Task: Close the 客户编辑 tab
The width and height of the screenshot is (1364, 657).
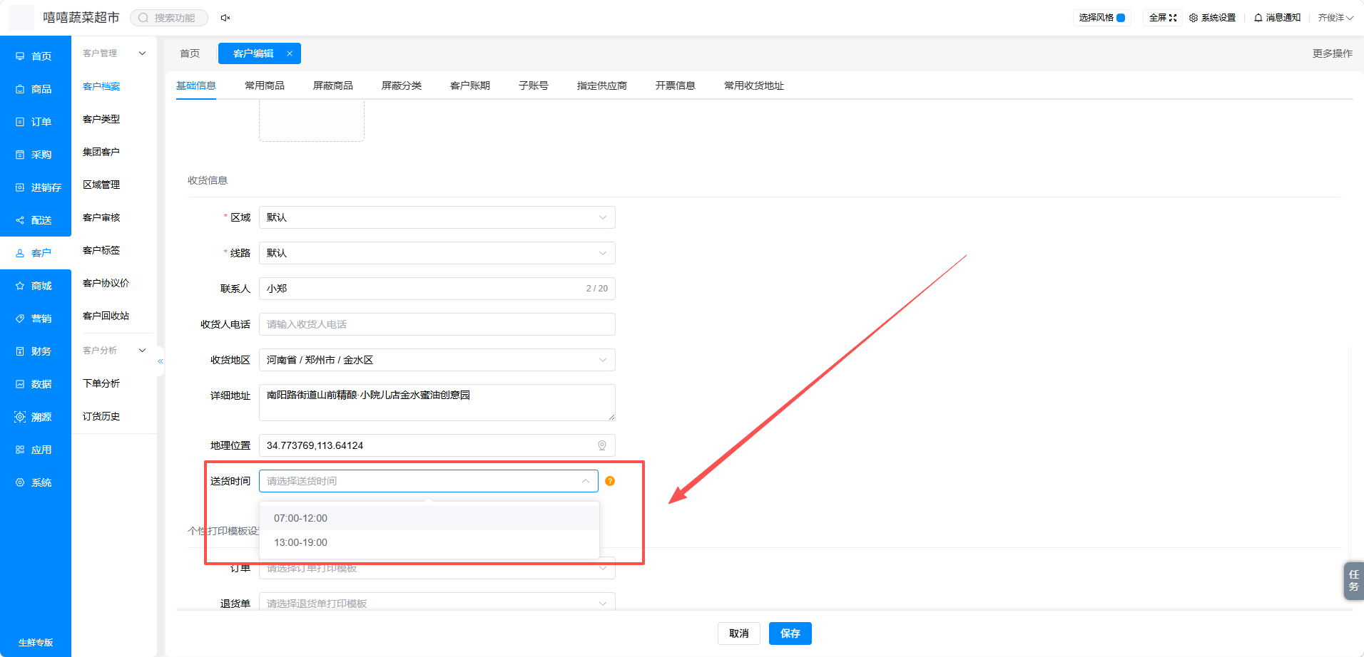Action: pyautogui.click(x=290, y=53)
